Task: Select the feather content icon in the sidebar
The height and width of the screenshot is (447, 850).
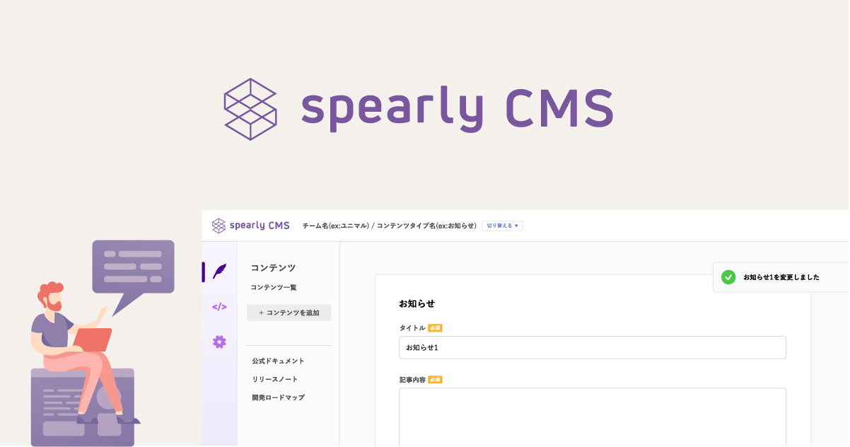Action: pyautogui.click(x=220, y=272)
